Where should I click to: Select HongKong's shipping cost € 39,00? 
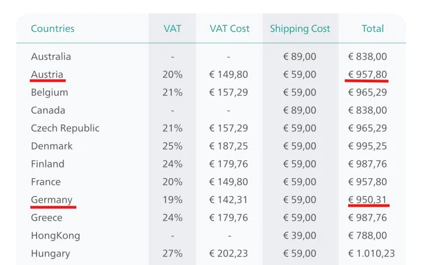[300, 235]
